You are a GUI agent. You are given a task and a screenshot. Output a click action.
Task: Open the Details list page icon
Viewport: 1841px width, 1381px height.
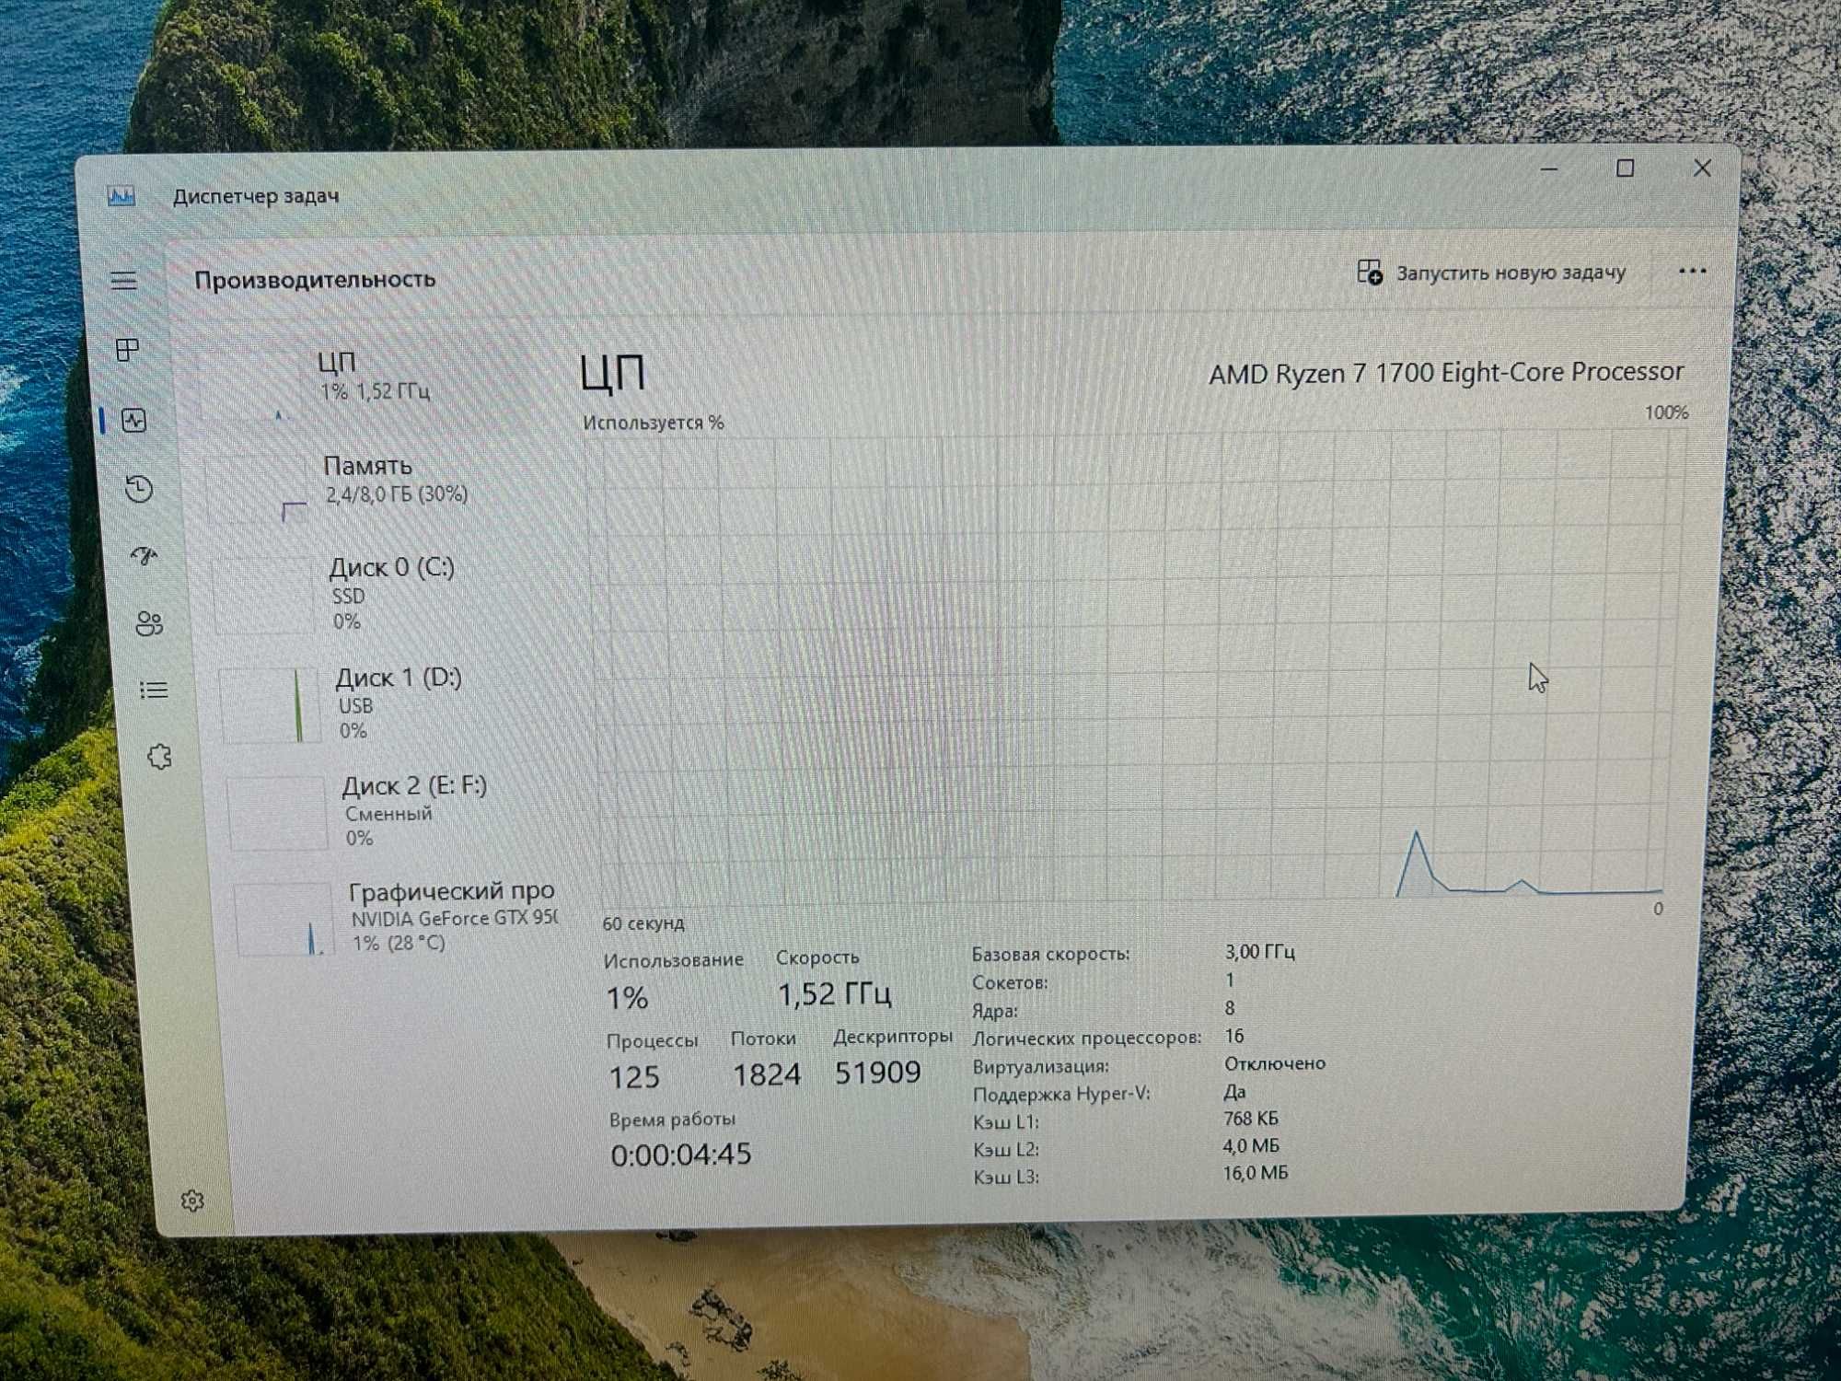point(154,690)
